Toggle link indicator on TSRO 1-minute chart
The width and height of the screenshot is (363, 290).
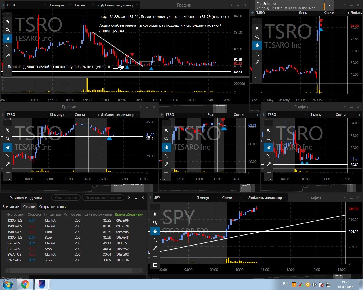[x=3, y=5]
